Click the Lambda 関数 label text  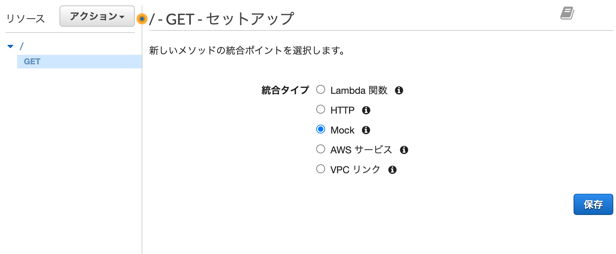(x=359, y=90)
